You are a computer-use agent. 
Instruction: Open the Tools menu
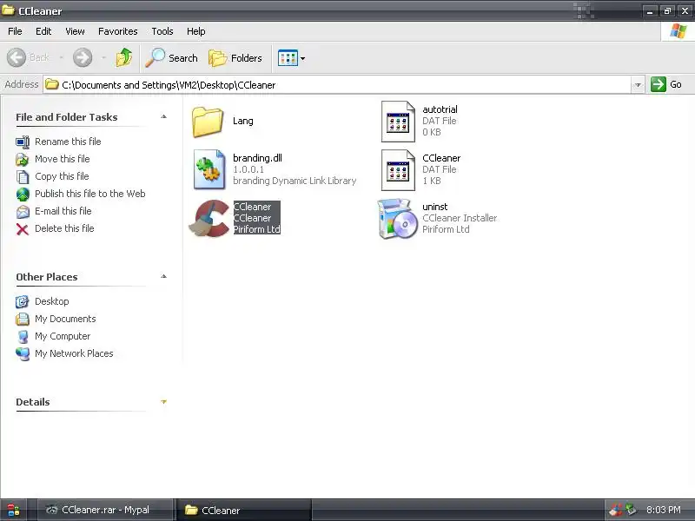coord(162,31)
